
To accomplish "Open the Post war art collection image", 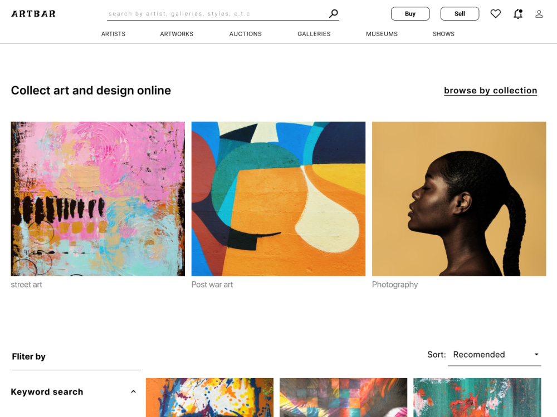I will point(278,199).
